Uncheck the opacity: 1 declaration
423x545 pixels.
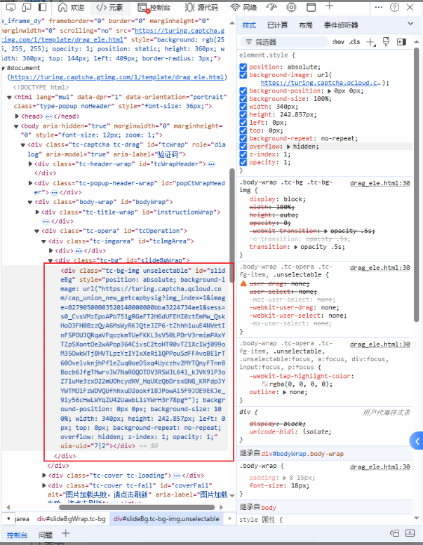click(243, 162)
